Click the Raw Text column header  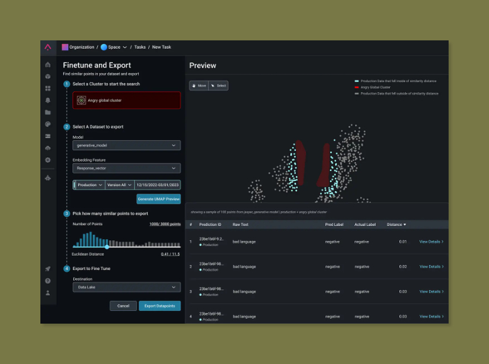pos(240,224)
